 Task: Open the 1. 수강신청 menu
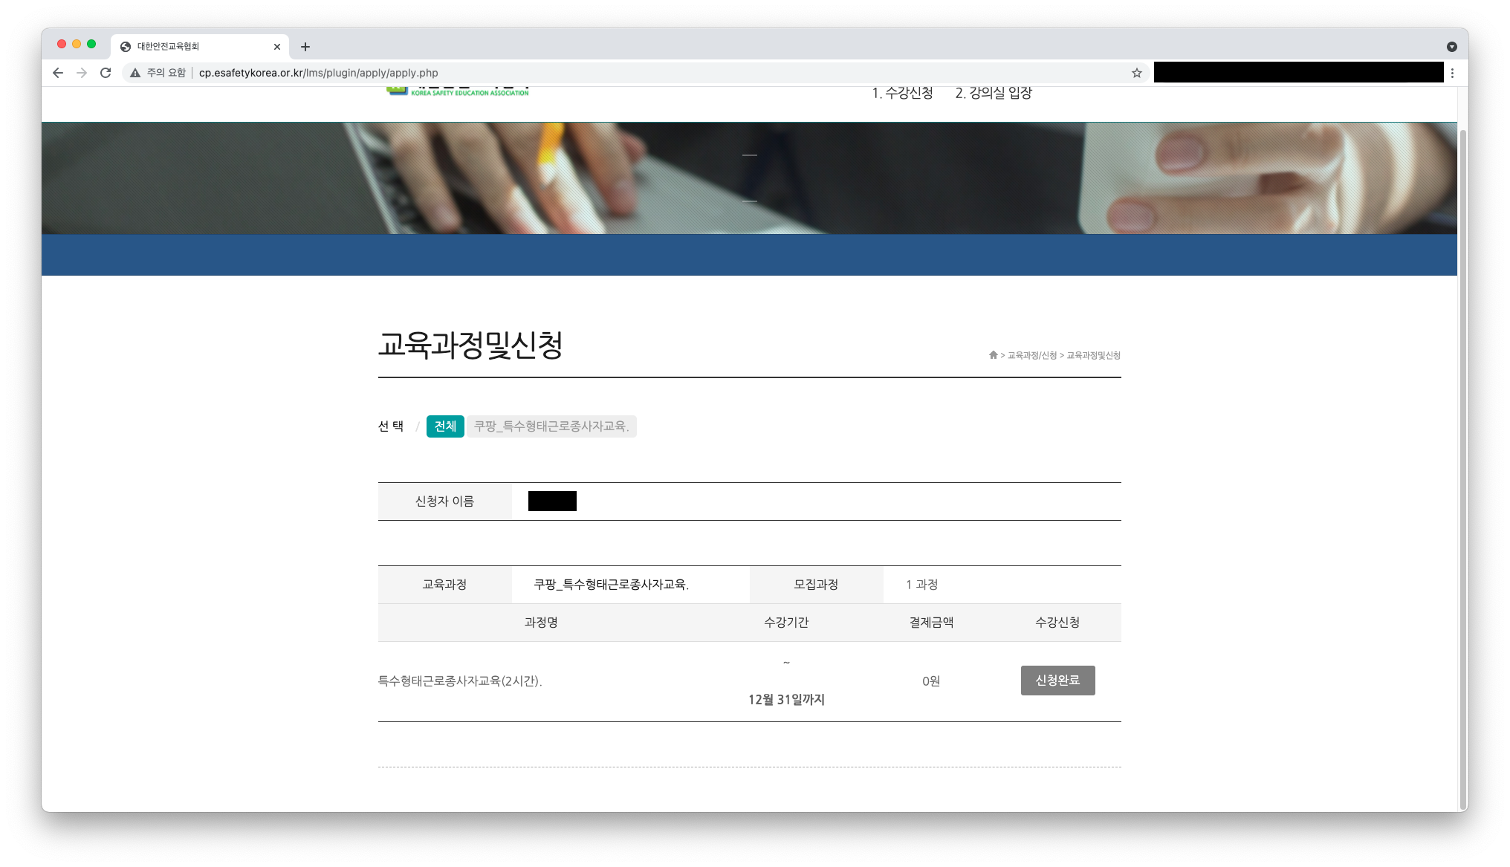point(902,93)
